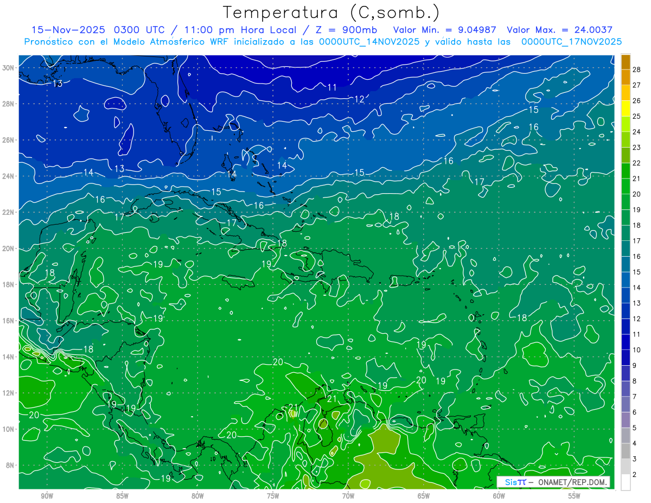651x503 pixels.
Task: Pick the dark blue swatch between 10 and 11
Action: click(626, 342)
